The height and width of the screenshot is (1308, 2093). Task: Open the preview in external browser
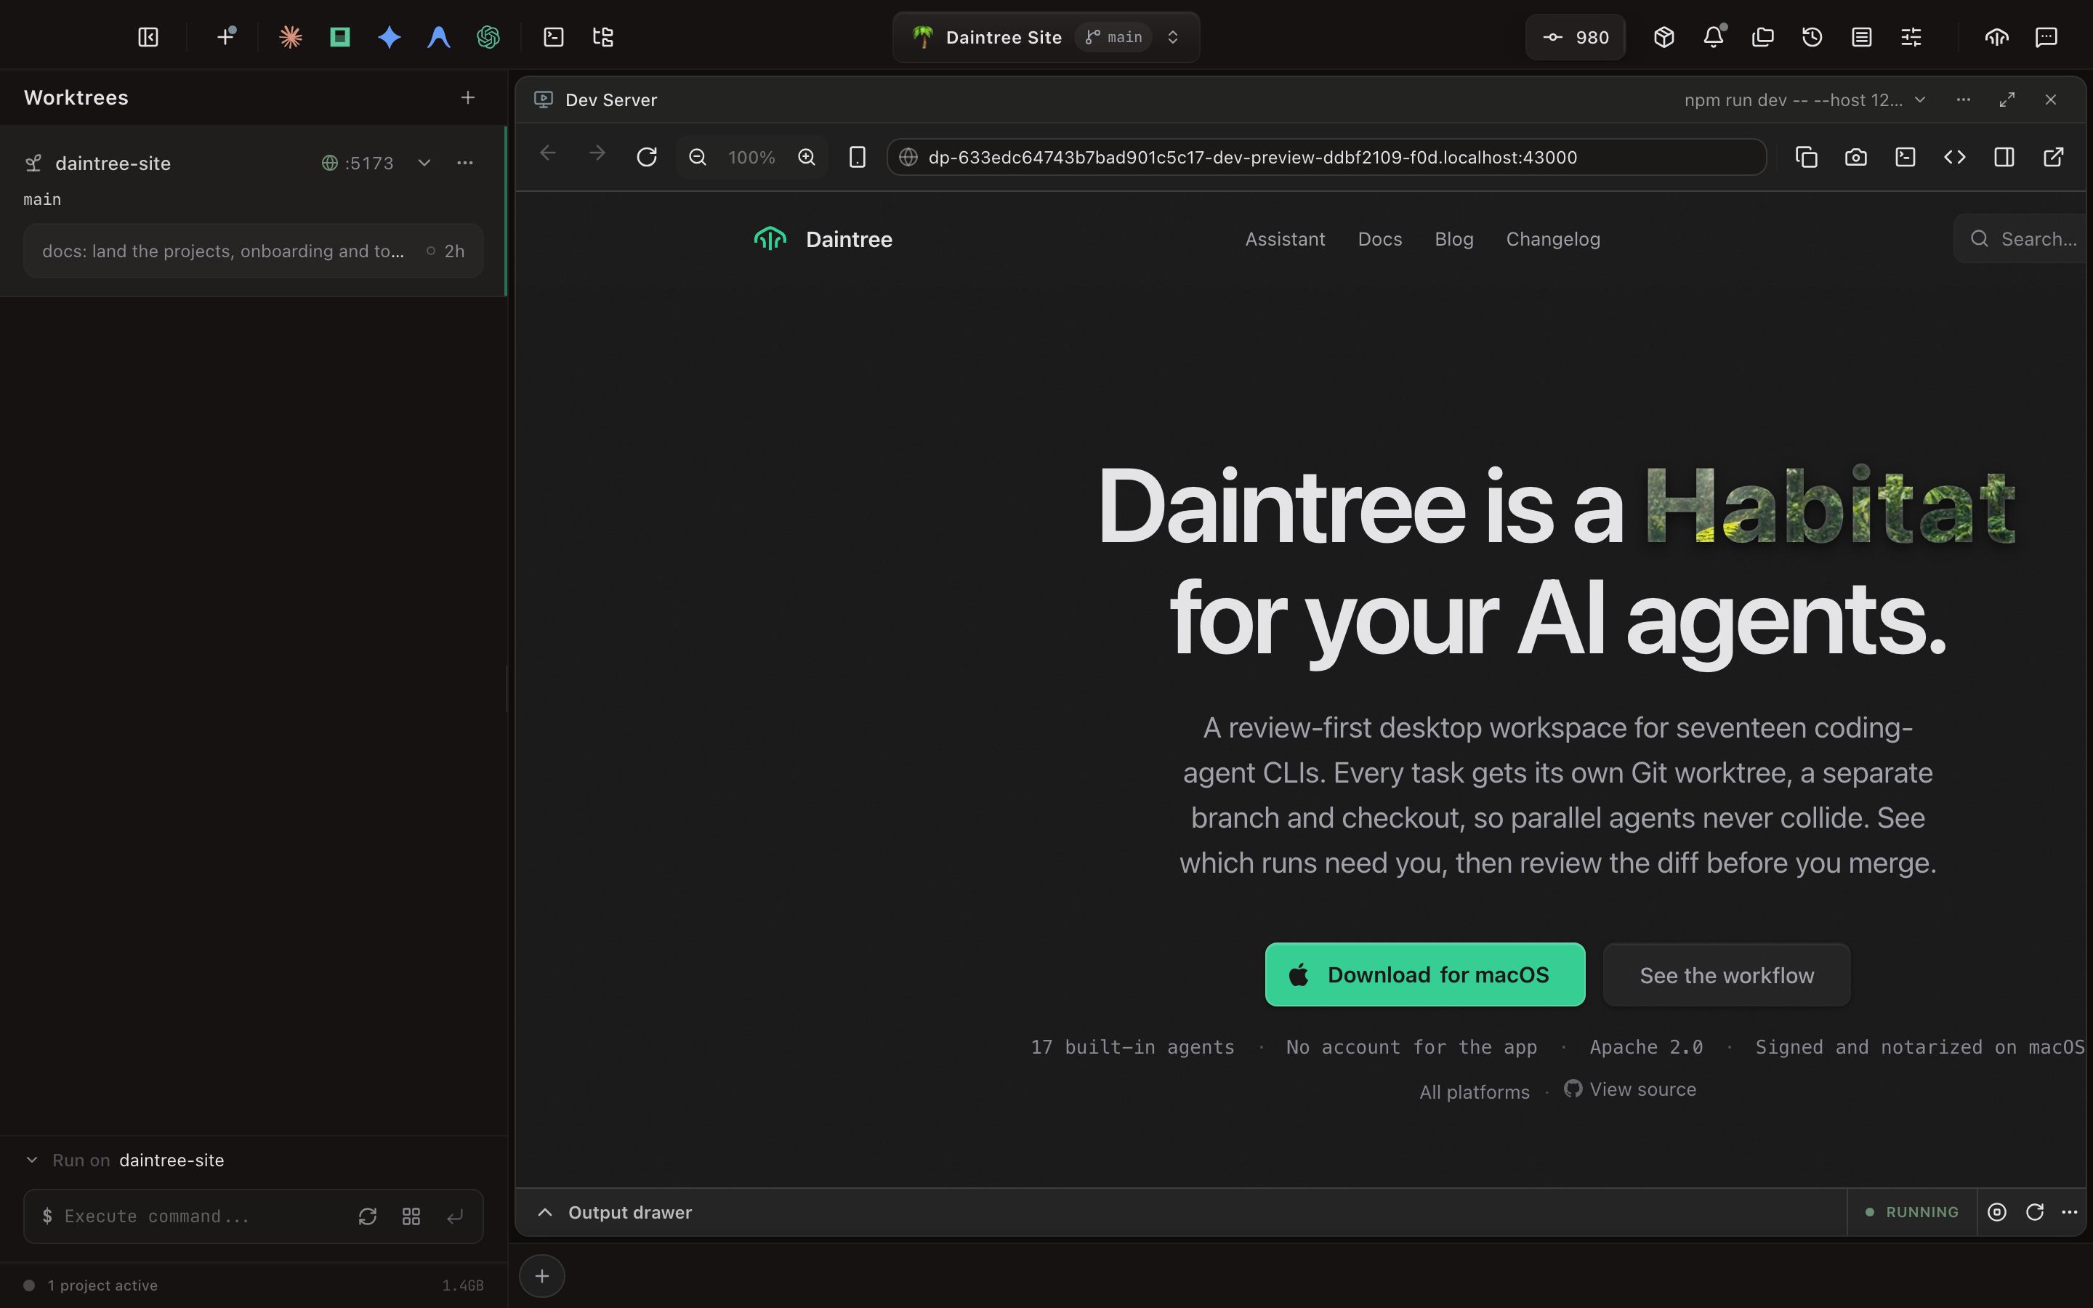tap(2053, 158)
